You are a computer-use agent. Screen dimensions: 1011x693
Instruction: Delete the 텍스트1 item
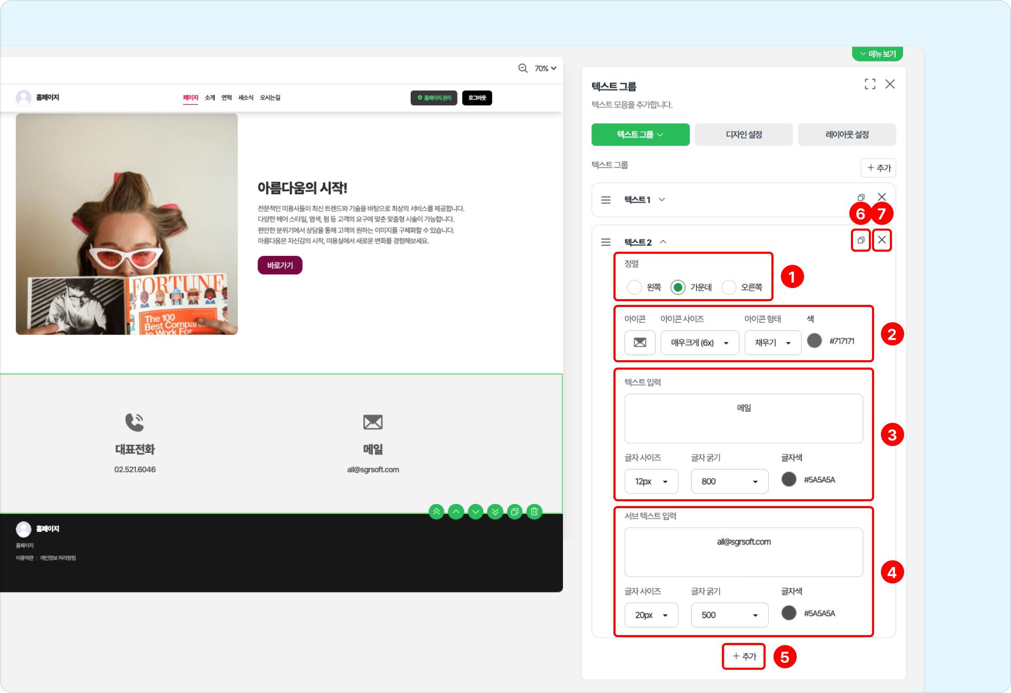click(x=881, y=197)
